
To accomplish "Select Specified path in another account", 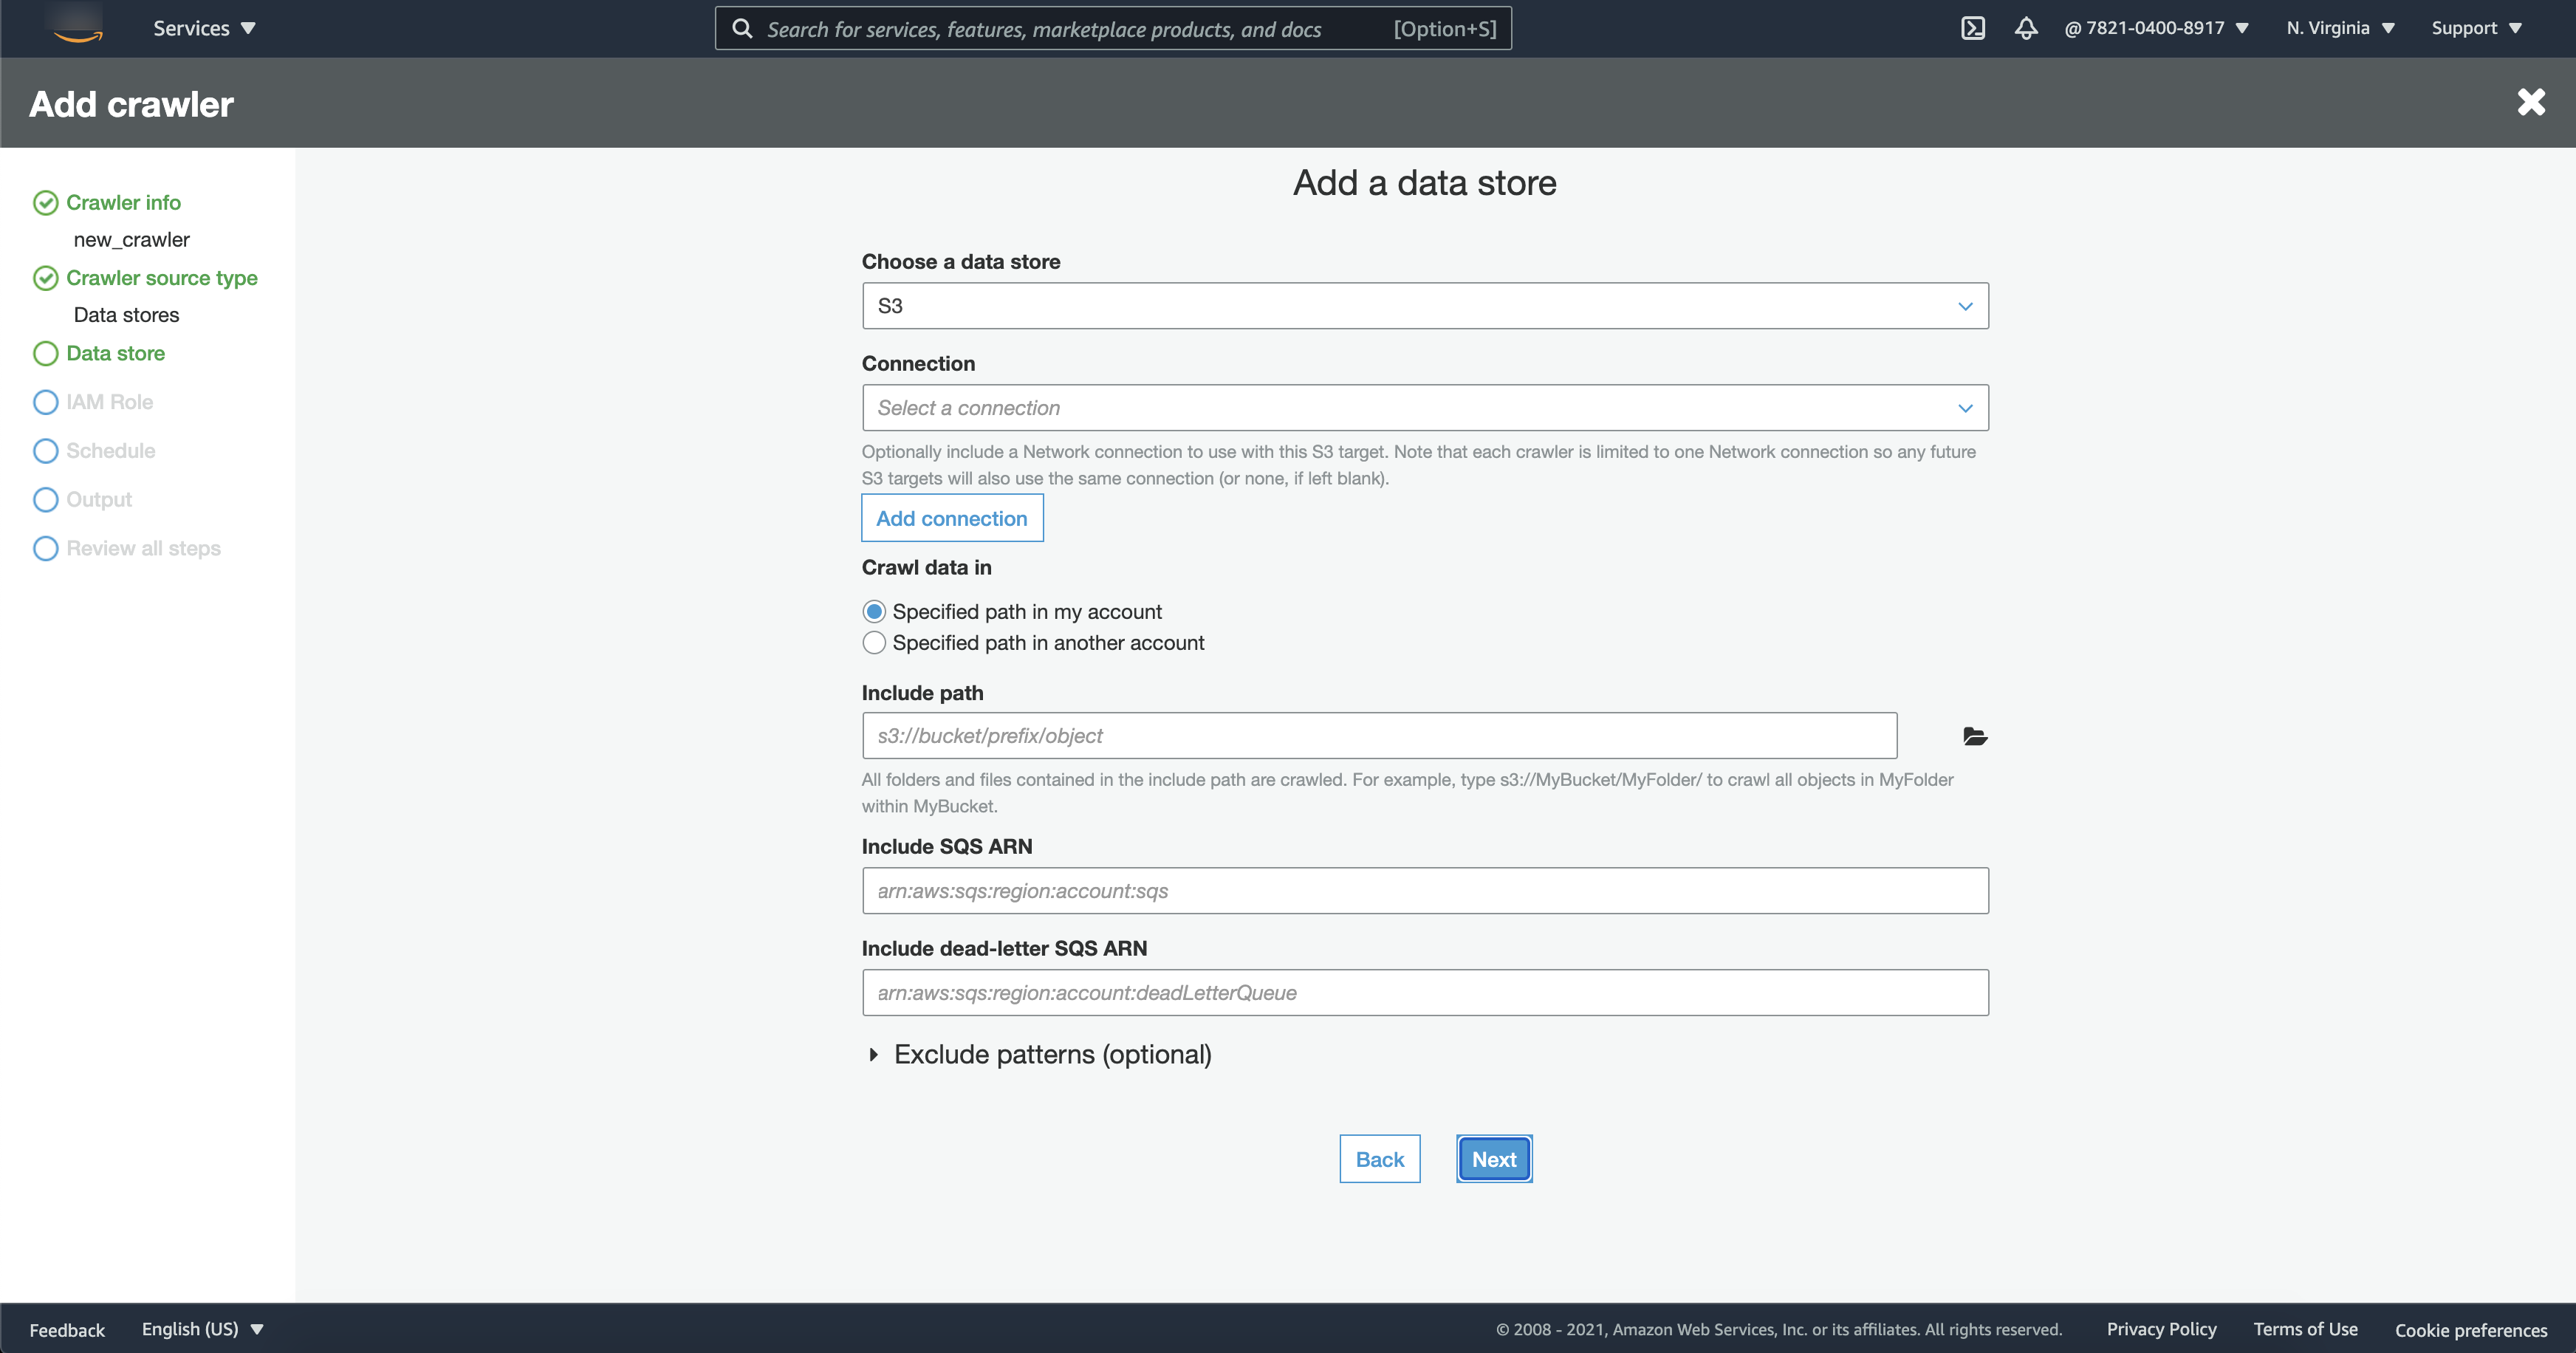I will point(874,643).
